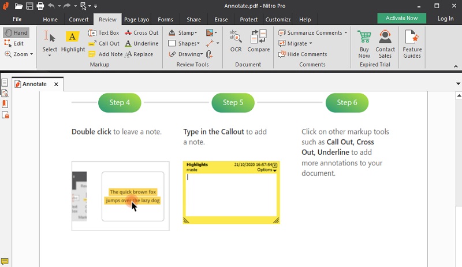Open the Pages panel in sidebar
462x267 pixels.
(5, 83)
